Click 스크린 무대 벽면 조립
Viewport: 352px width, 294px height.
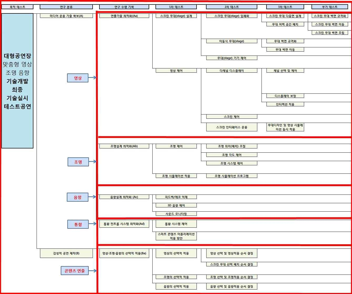(x=330, y=33)
